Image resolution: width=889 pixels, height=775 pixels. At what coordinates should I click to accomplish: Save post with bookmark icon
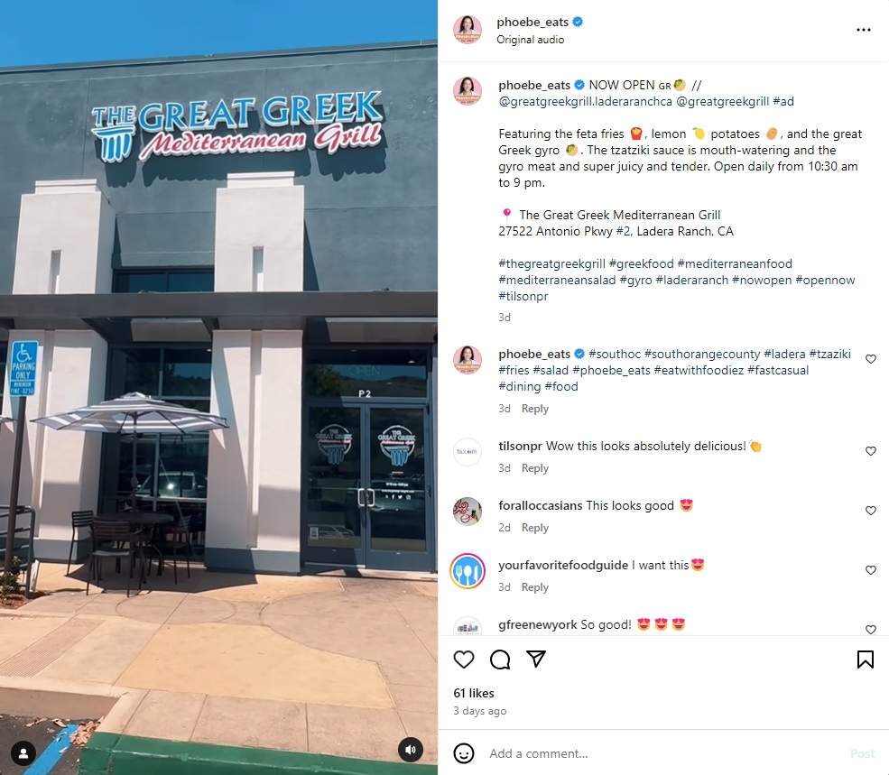pyautogui.click(x=866, y=660)
